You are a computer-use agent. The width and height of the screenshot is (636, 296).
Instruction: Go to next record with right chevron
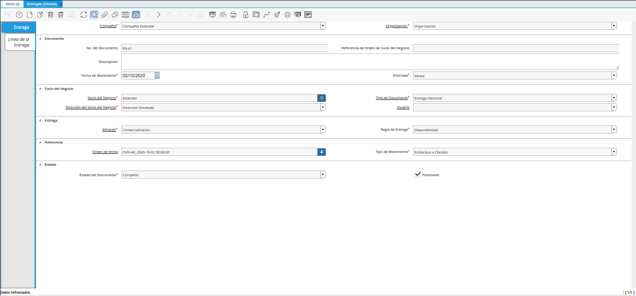pyautogui.click(x=158, y=15)
